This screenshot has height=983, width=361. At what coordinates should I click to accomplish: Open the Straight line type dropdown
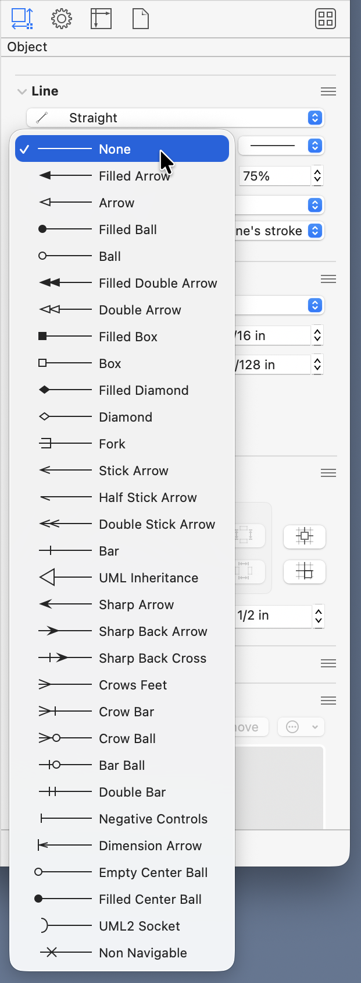coord(176,118)
